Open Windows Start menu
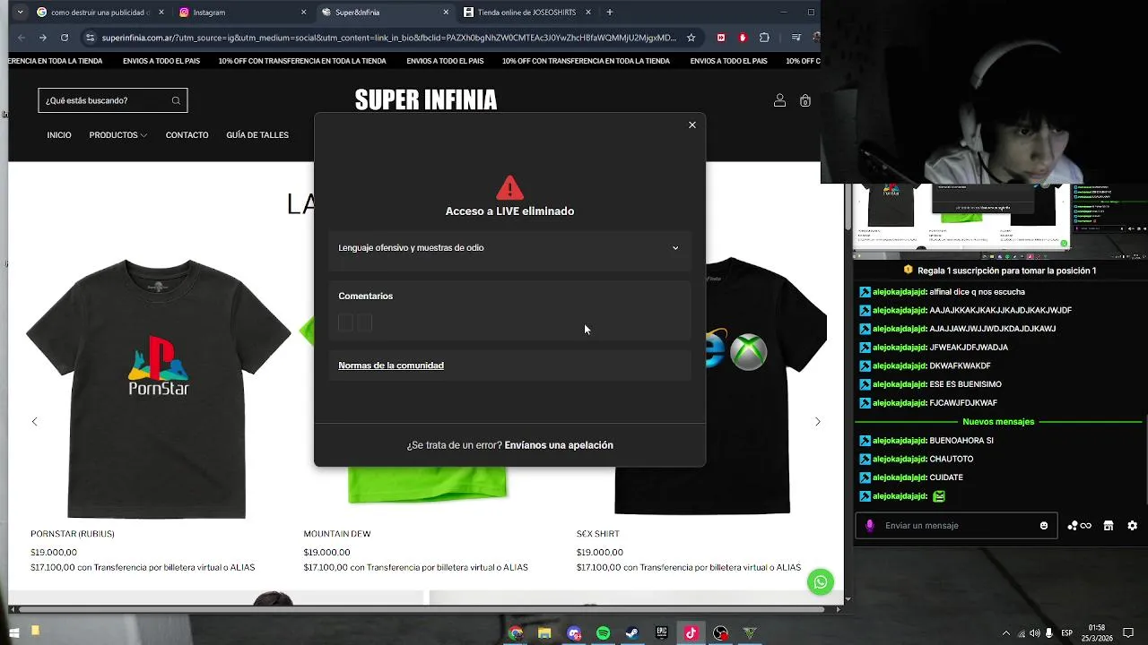Viewport: 1148px width, 645px height. (13, 633)
